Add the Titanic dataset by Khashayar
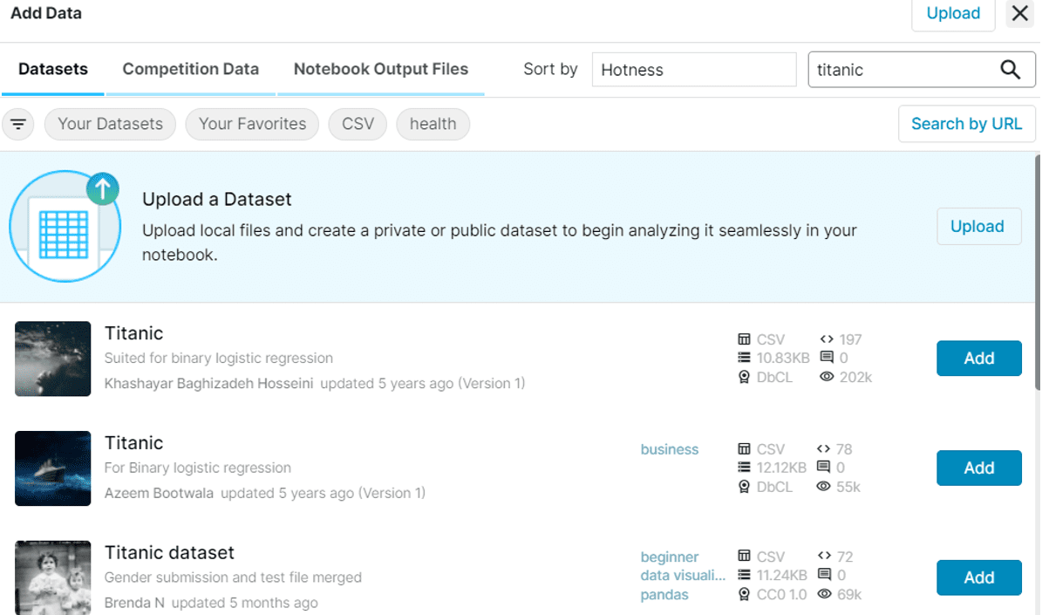1042x615 pixels. [x=979, y=359]
